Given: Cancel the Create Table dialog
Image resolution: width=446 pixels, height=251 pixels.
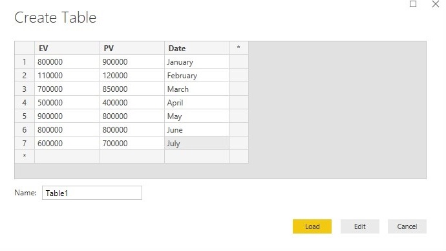Looking at the screenshot, I should point(407,226).
